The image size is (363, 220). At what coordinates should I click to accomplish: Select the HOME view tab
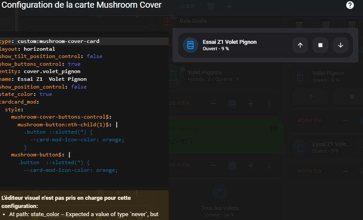pyautogui.click(x=188, y=6)
